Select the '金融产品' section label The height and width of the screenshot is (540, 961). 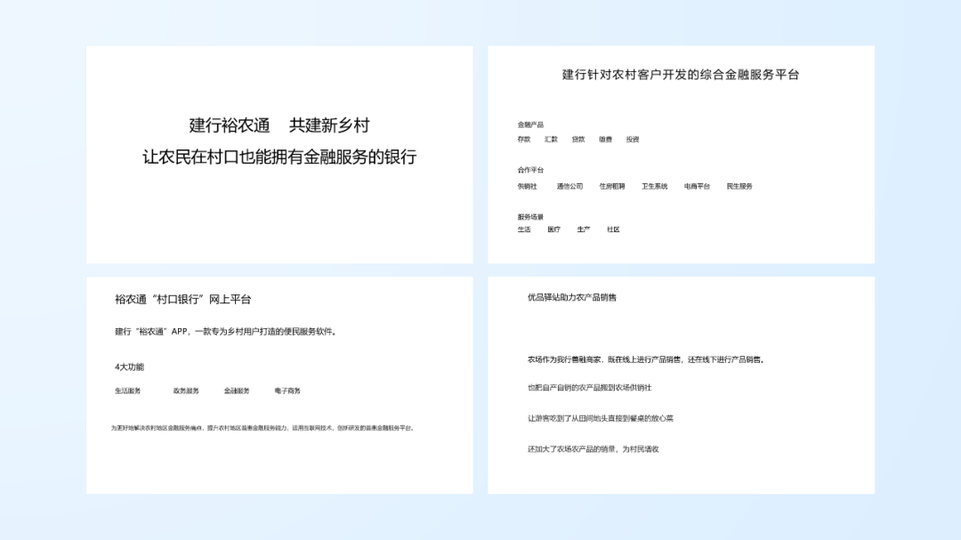pos(530,125)
